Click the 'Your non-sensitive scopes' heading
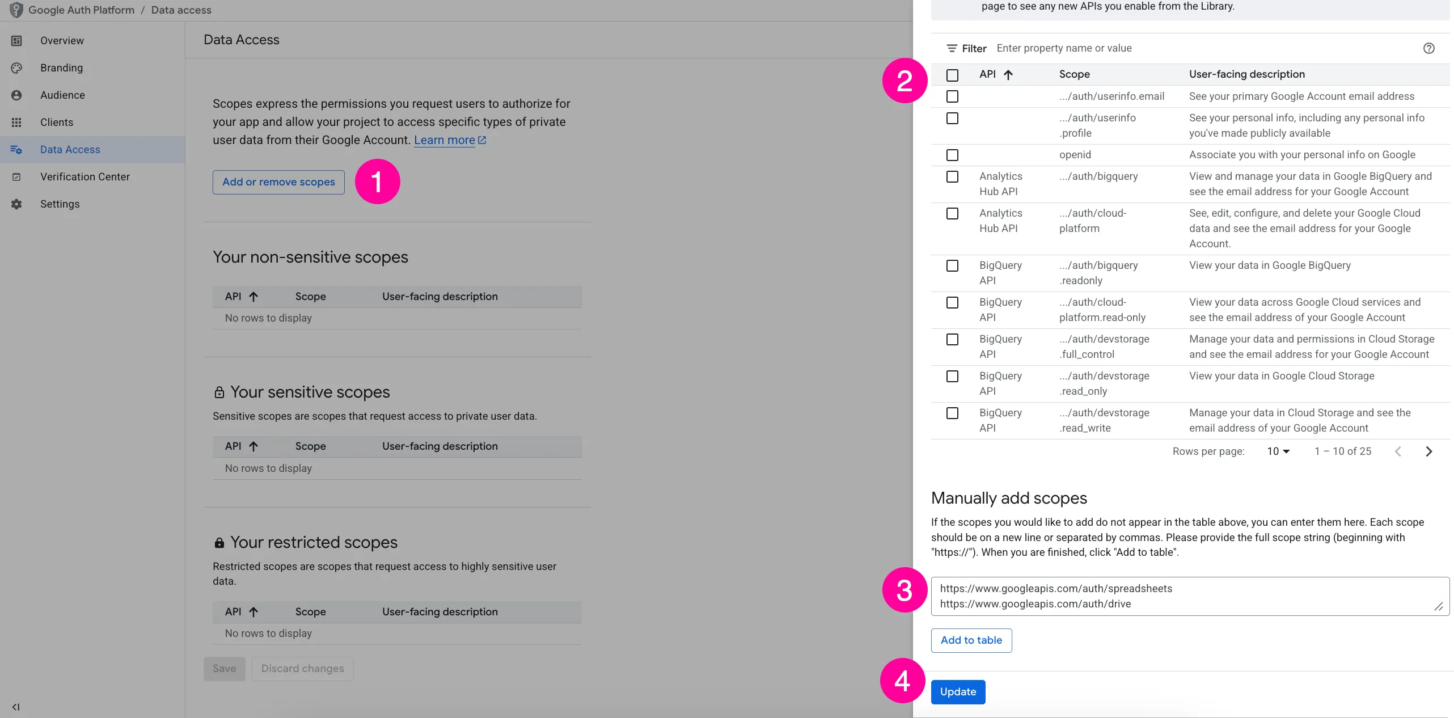This screenshot has width=1454, height=718. [x=310, y=257]
